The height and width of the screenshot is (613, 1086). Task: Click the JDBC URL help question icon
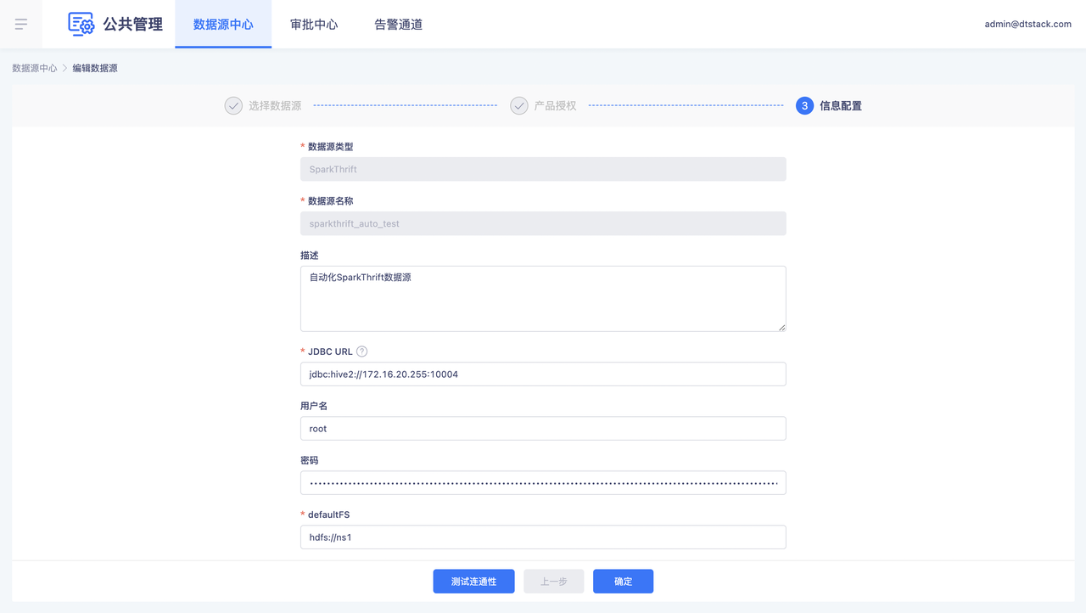point(362,351)
